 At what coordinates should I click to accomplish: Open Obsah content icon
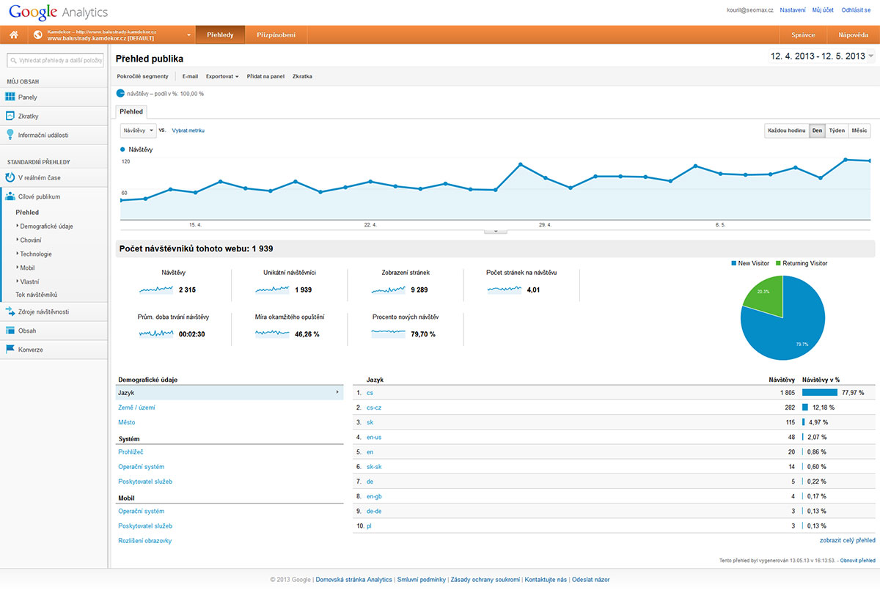click(x=10, y=331)
